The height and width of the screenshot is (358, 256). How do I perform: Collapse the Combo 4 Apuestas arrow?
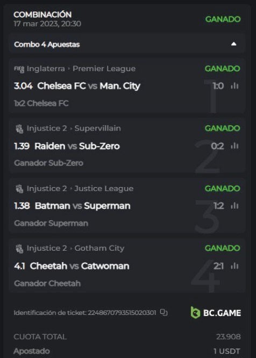tap(233, 44)
